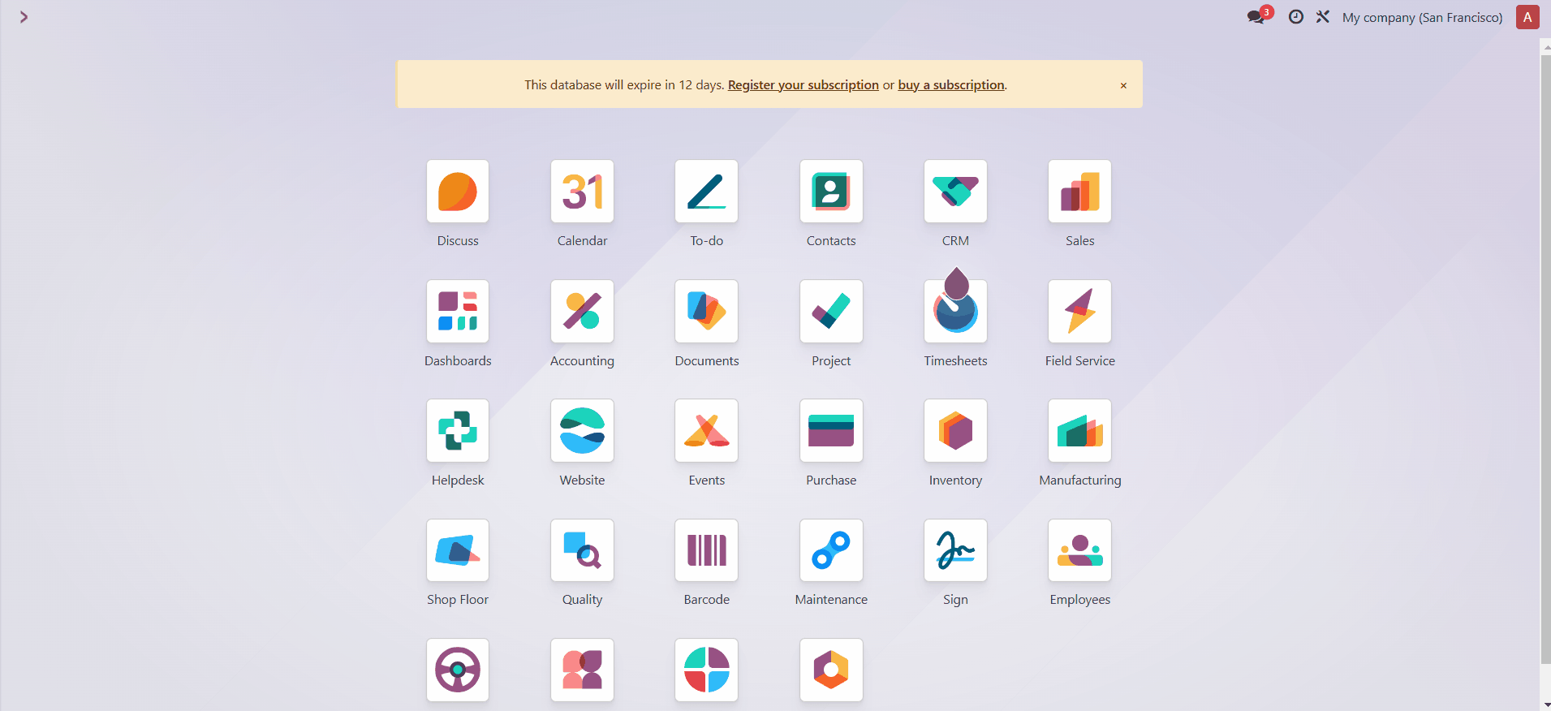1551x711 pixels.
Task: Dismiss the database expiration banner
Action: pos(1123,85)
